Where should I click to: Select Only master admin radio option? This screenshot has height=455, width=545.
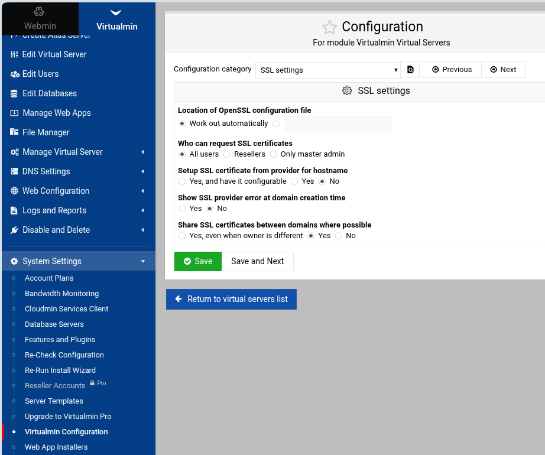point(273,154)
